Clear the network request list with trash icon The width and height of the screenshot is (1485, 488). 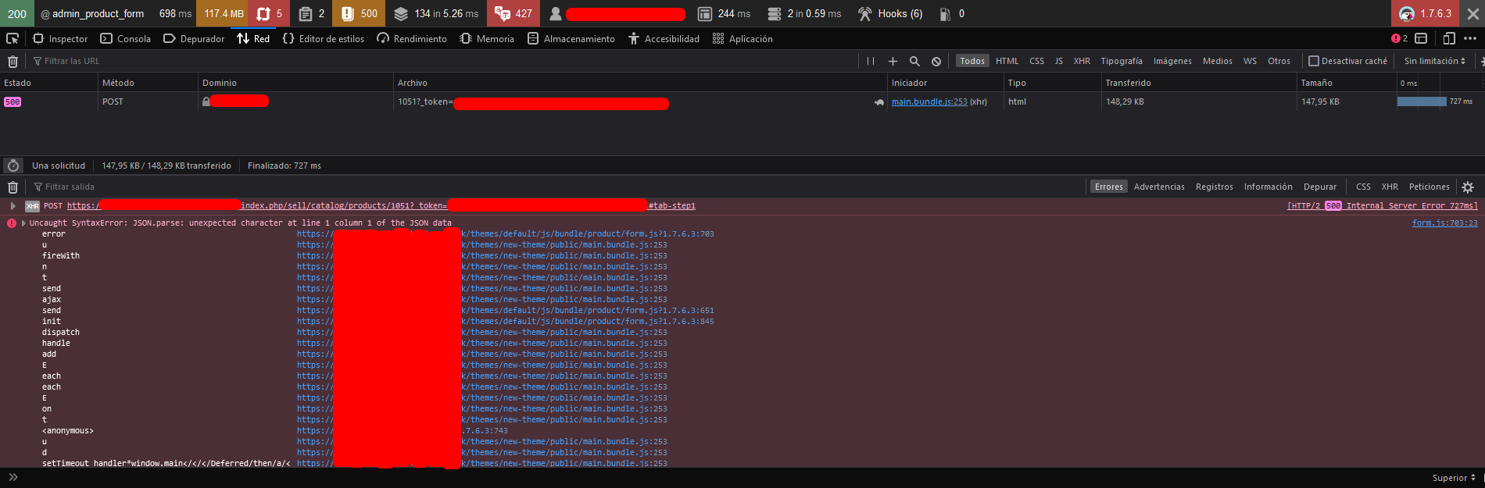coord(13,61)
